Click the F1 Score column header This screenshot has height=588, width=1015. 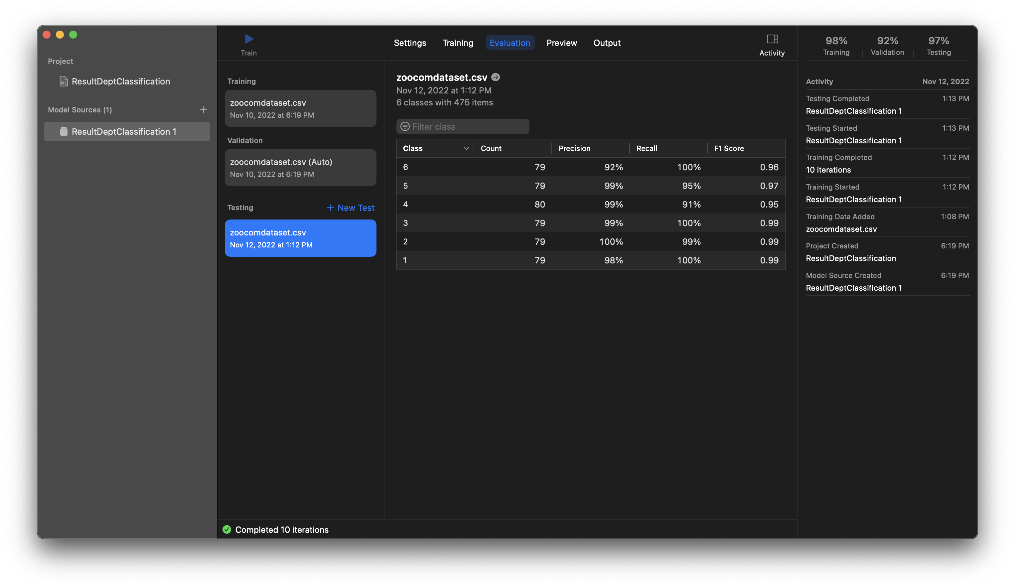729,148
